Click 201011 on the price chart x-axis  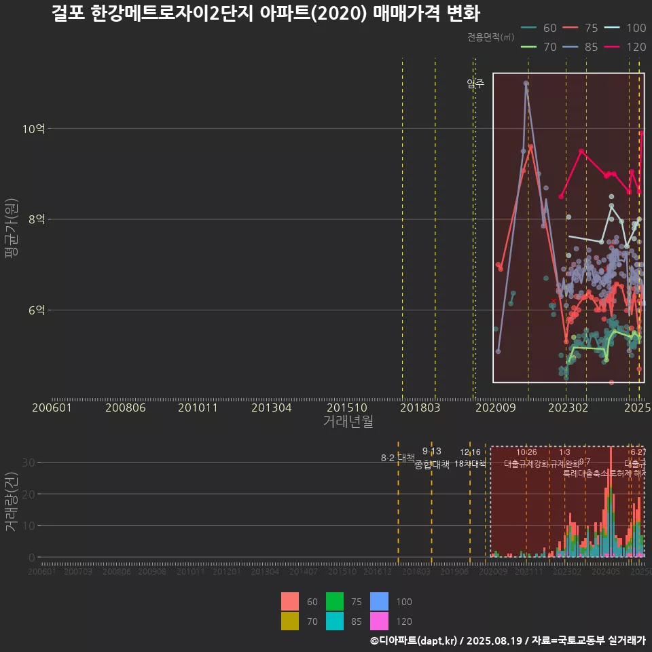pos(198,407)
